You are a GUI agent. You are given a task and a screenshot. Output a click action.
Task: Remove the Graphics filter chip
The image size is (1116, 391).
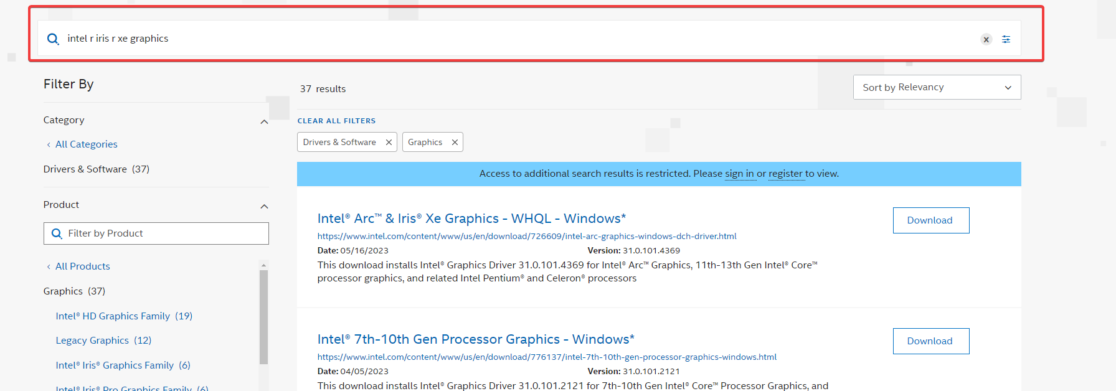(455, 143)
